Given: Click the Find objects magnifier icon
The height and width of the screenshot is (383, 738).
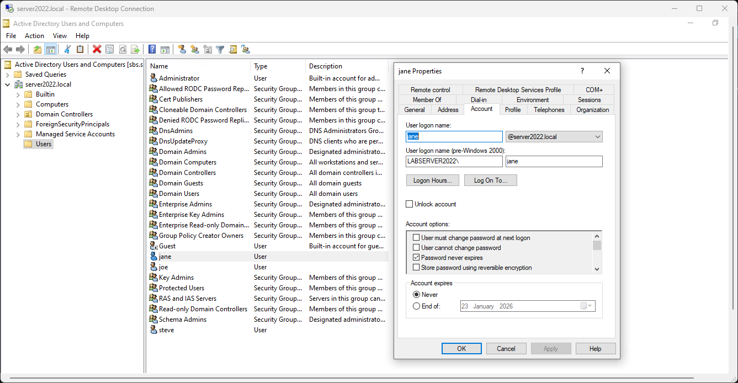Looking at the screenshot, I should click(x=232, y=49).
